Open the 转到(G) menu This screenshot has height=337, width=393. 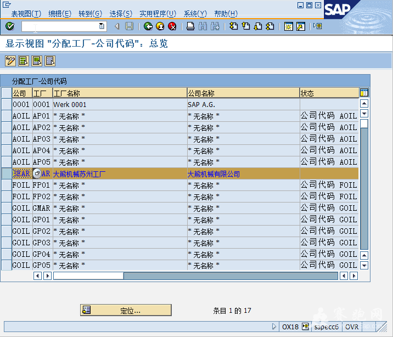[90, 14]
